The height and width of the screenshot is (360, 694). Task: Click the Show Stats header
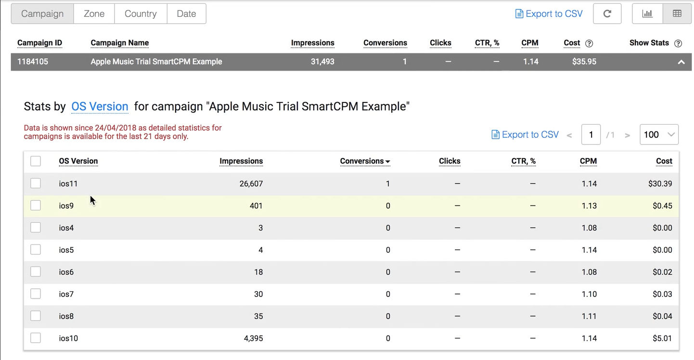point(649,43)
